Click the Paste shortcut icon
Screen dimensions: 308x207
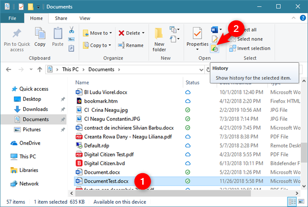71,48
